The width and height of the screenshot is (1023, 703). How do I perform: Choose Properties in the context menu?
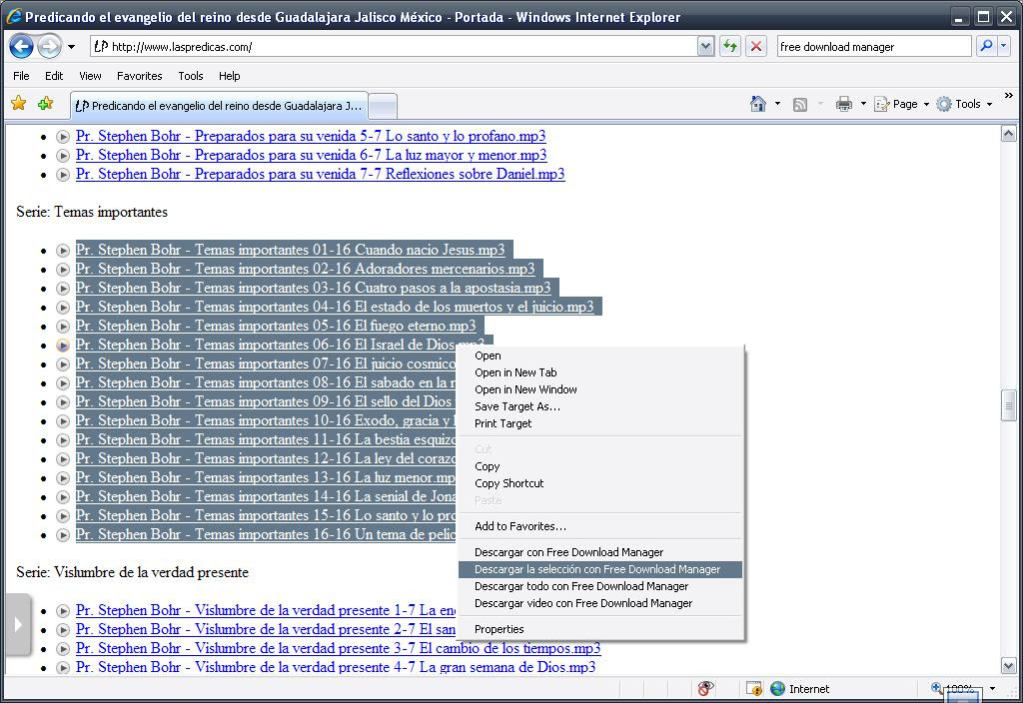[x=500, y=629]
